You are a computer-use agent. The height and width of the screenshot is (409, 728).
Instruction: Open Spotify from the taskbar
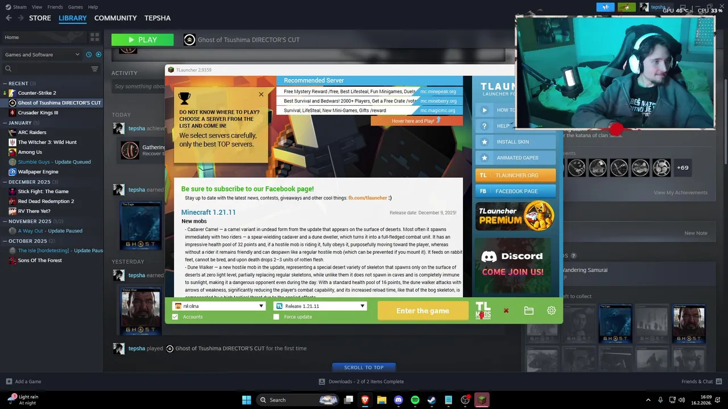[415, 400]
